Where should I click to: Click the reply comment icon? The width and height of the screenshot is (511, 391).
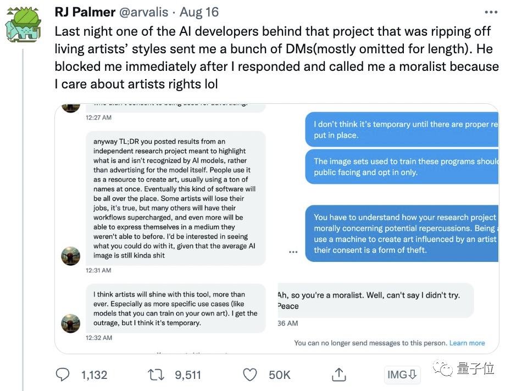(x=64, y=375)
